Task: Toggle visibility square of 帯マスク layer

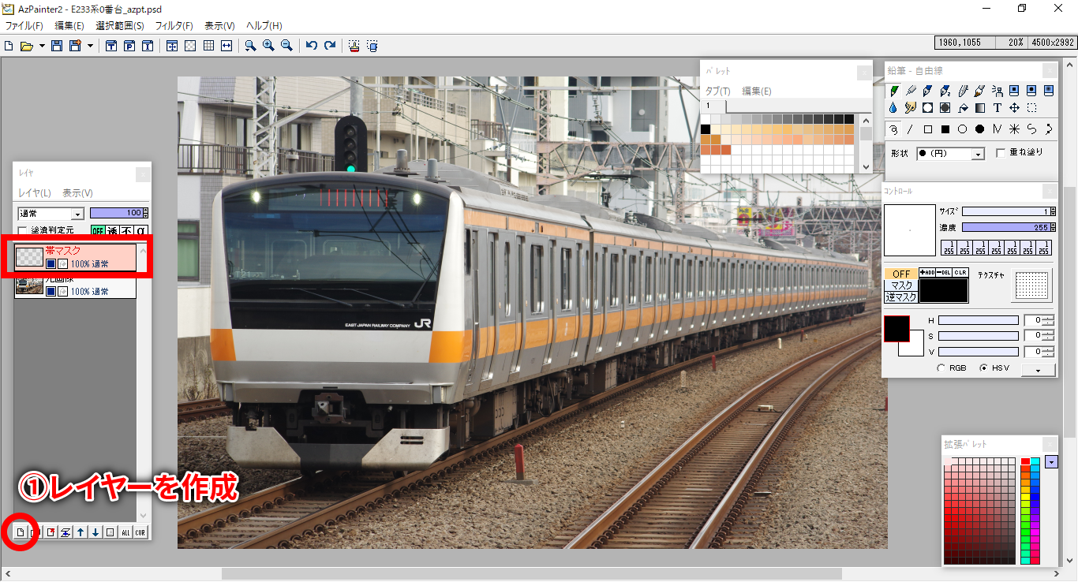Action: tap(51, 263)
